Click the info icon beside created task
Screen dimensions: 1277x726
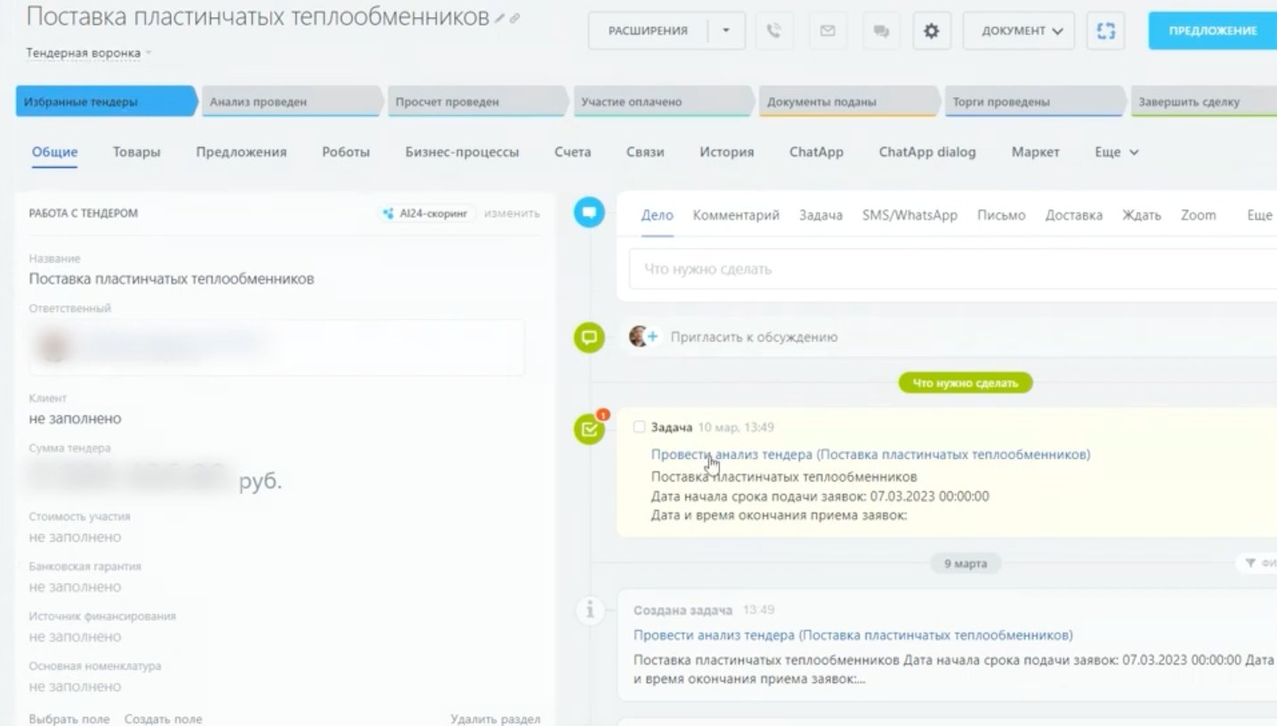[588, 610]
